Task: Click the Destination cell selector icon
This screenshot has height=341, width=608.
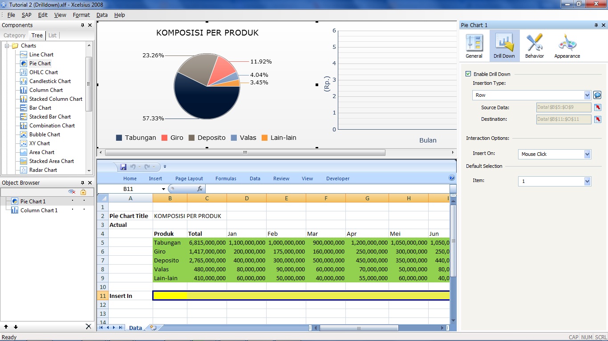Action: [x=597, y=119]
